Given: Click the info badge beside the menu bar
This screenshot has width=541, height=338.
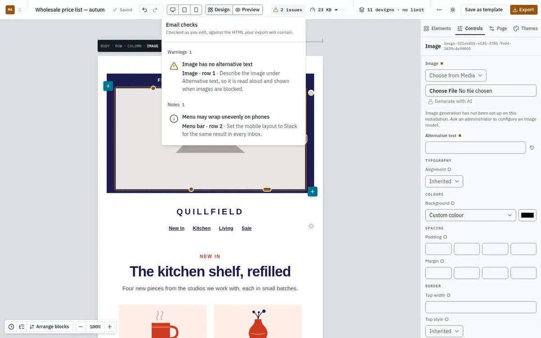Looking at the screenshot, I should click(311, 226).
